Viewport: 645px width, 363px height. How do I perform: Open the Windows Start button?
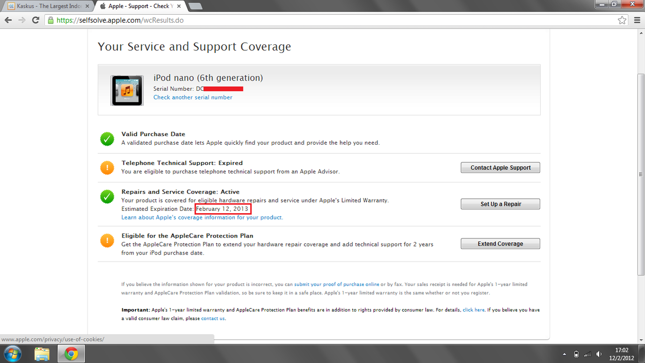pyautogui.click(x=12, y=353)
